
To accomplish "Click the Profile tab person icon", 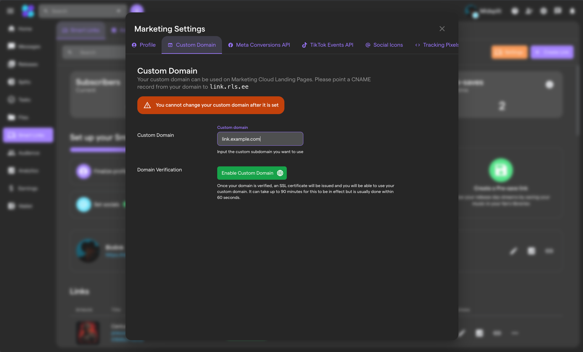I will (134, 45).
